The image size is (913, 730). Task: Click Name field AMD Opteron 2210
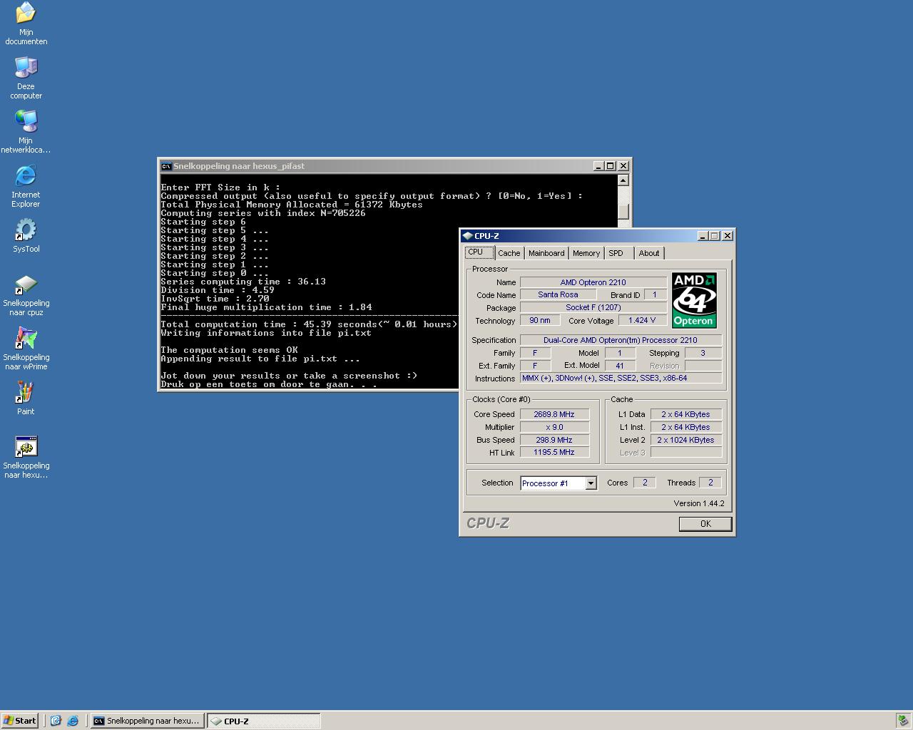[593, 282]
